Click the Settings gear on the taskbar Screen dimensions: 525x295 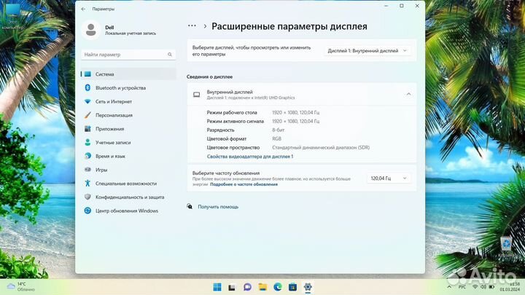pyautogui.click(x=308, y=287)
